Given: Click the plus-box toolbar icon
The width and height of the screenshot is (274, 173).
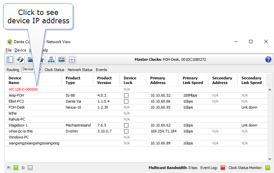Looking at the screenshot, I should click(x=72, y=59).
